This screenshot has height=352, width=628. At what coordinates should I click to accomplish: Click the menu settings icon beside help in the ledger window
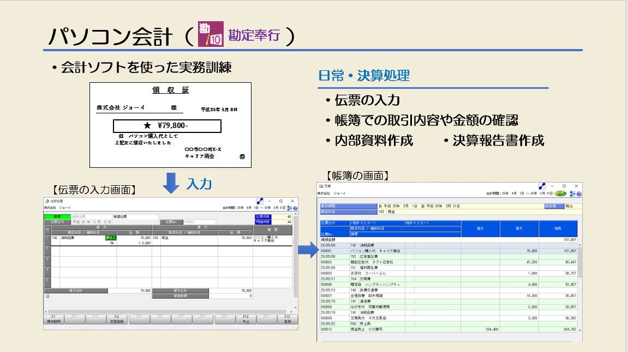coord(572,193)
